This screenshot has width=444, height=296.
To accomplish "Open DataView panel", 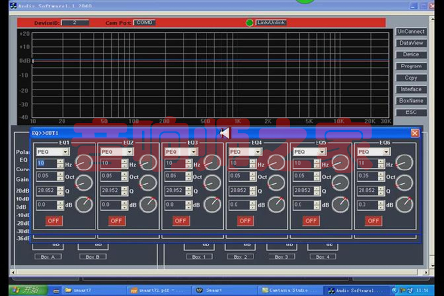I will [411, 43].
